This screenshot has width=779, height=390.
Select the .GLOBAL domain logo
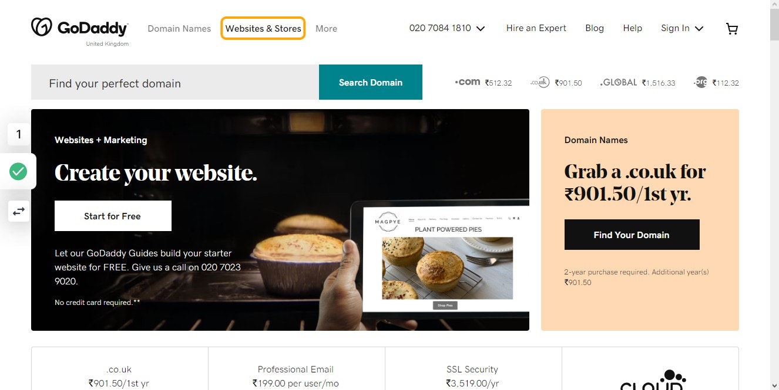(x=619, y=83)
